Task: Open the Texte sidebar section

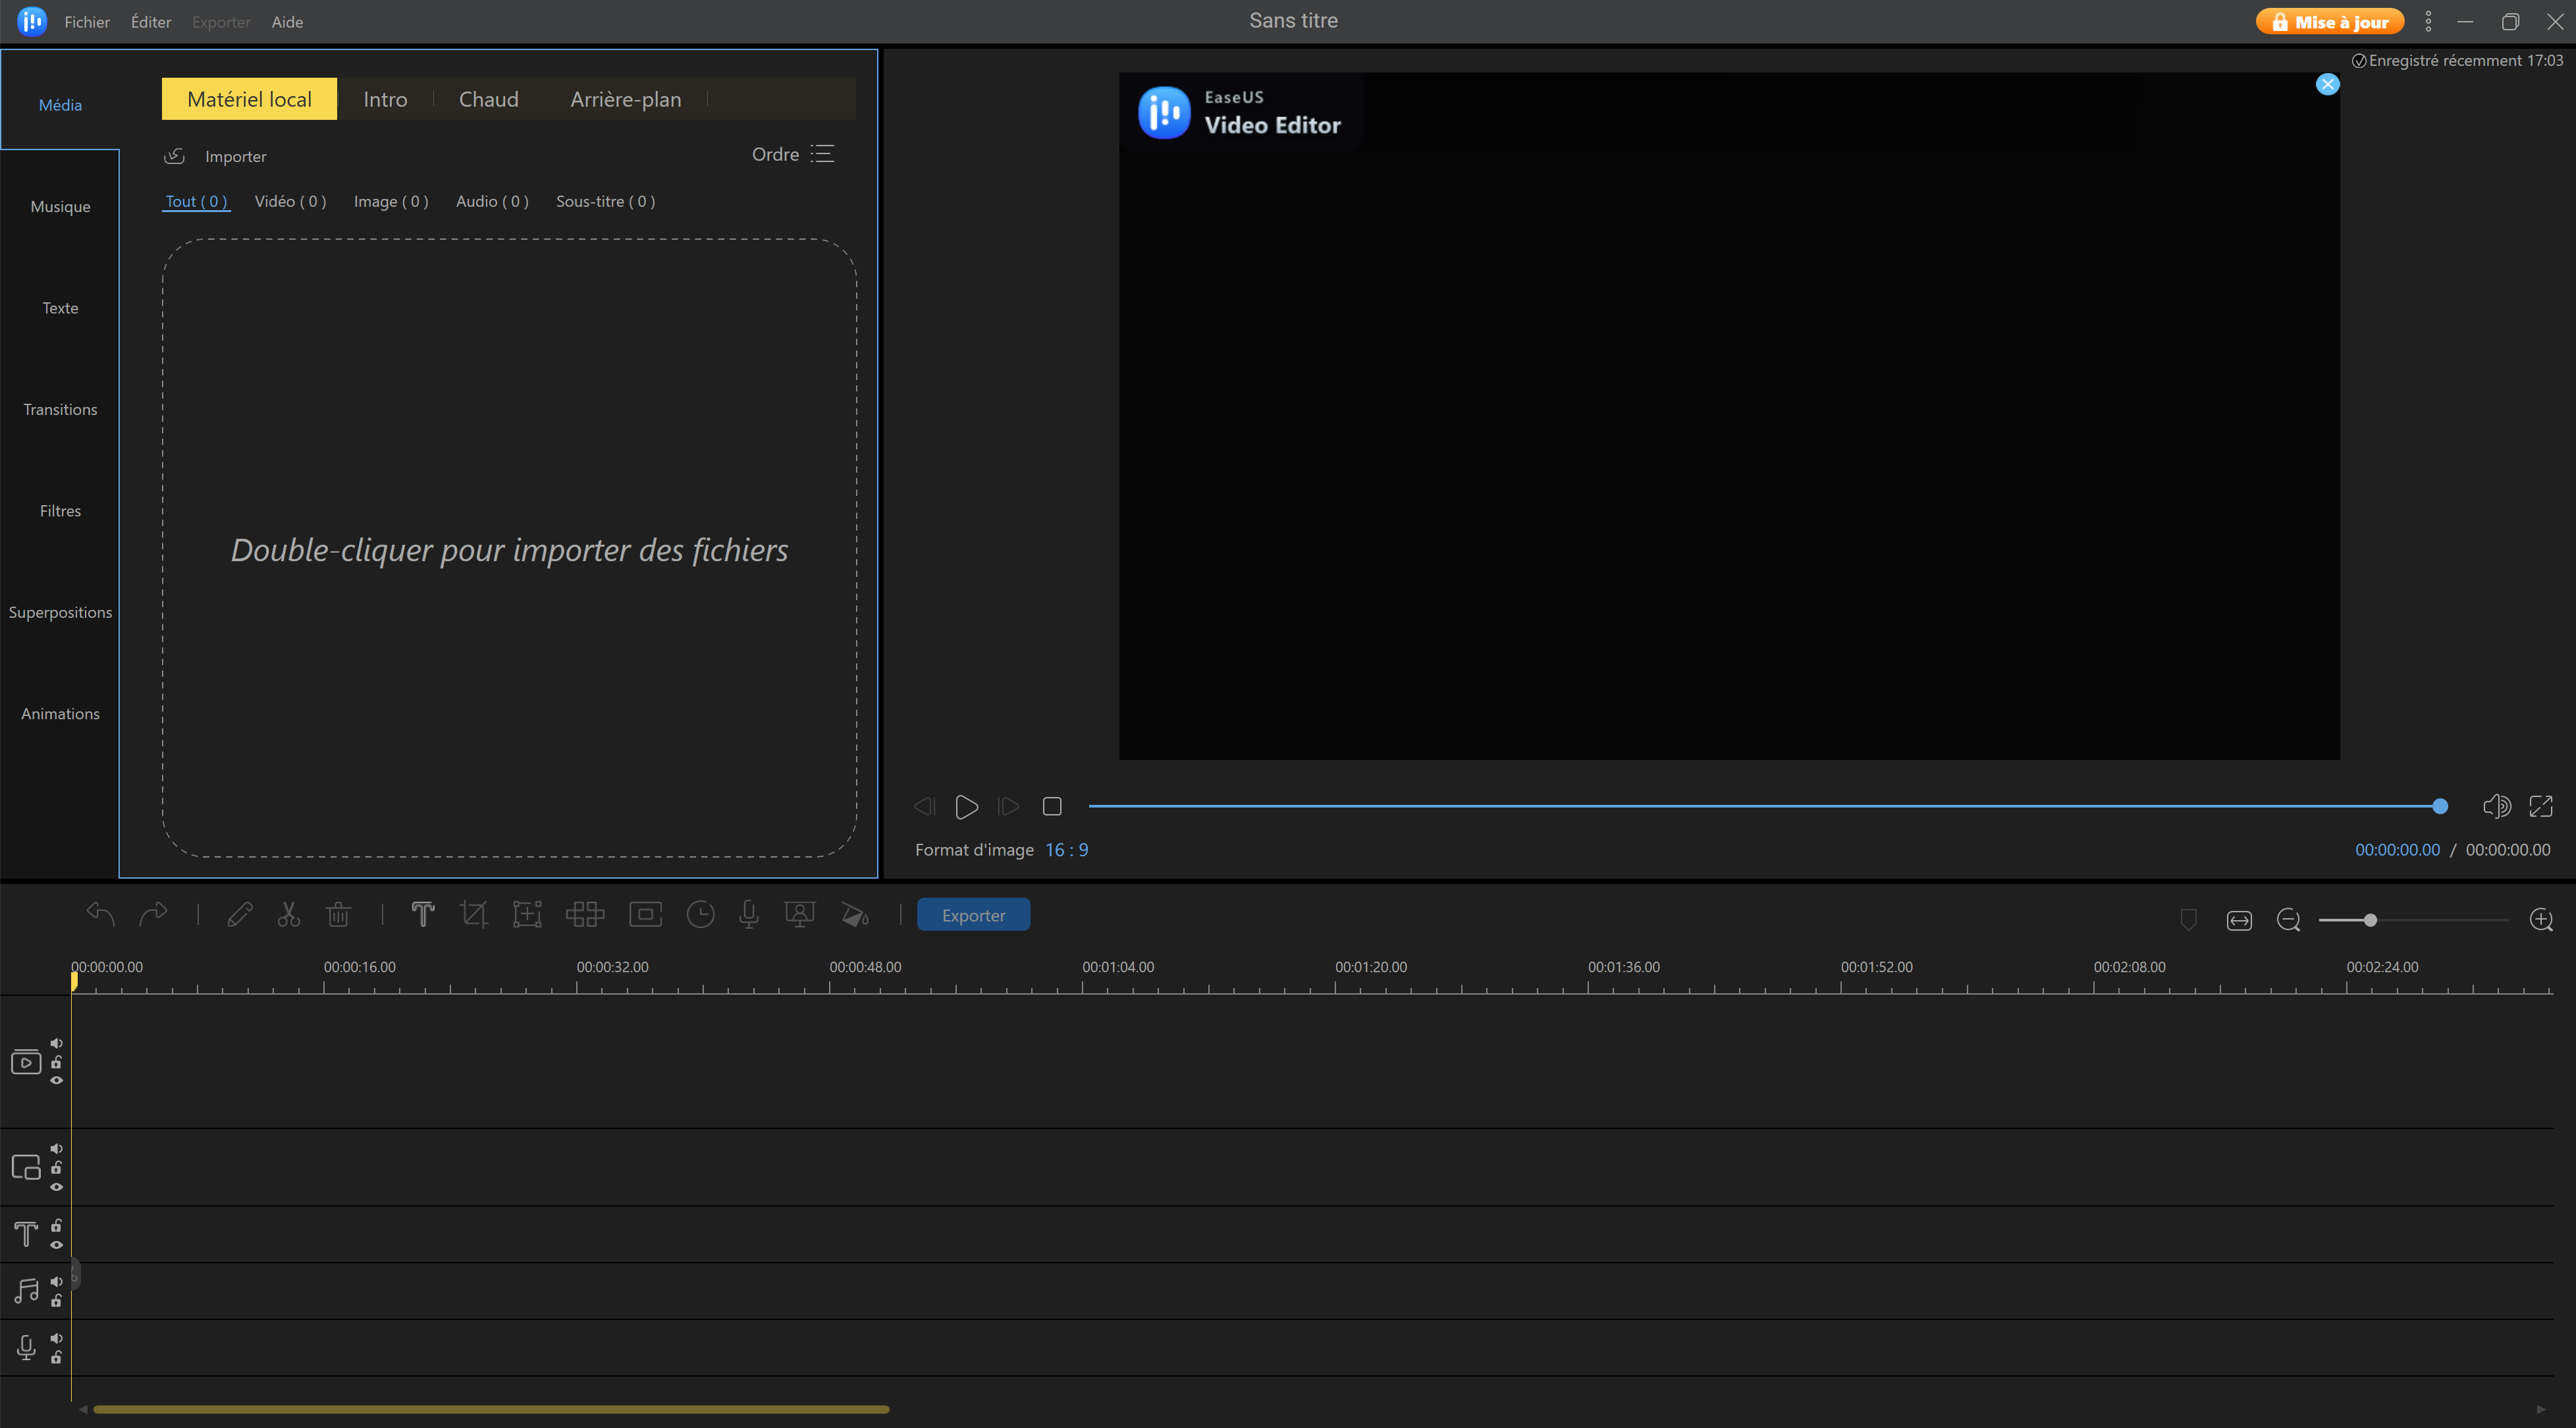Action: (60, 308)
